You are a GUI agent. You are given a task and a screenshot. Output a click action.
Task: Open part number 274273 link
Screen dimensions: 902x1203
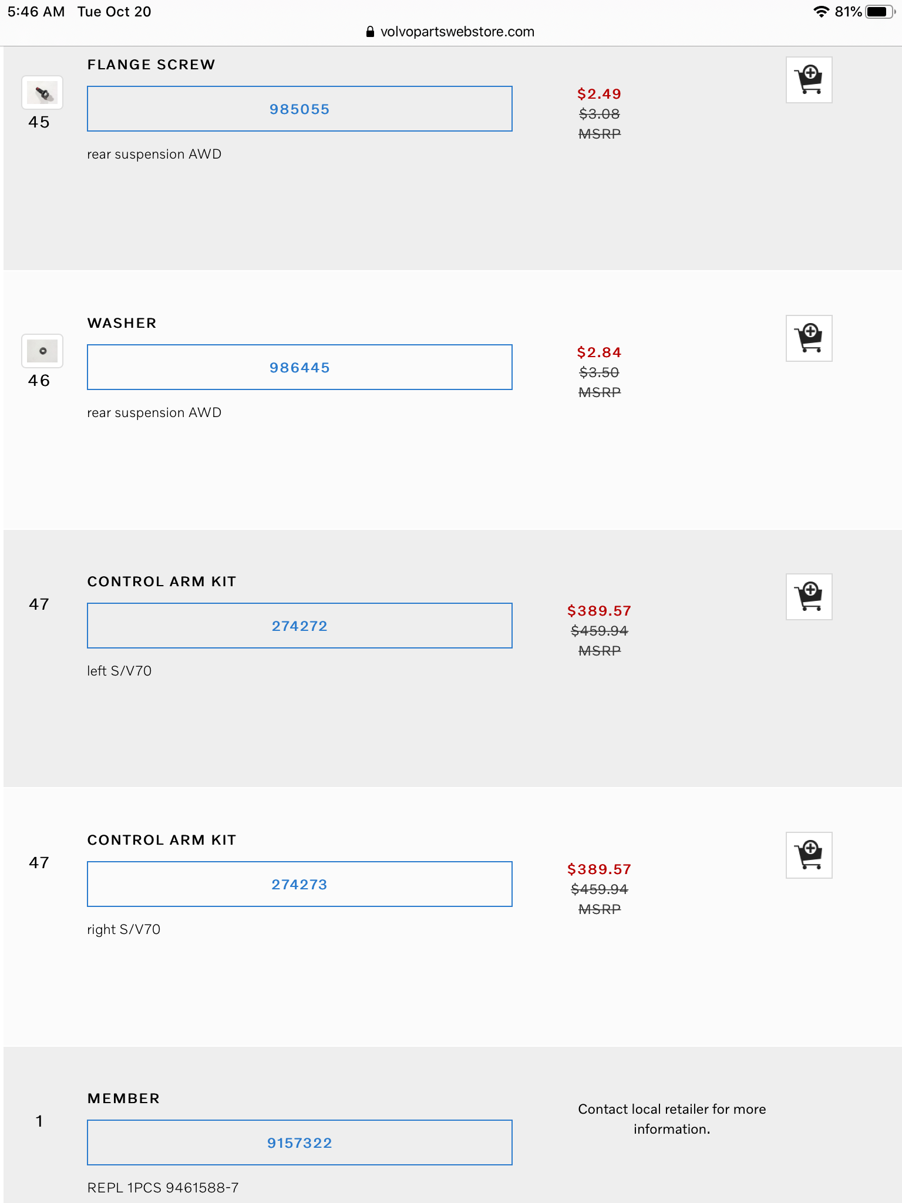299,885
